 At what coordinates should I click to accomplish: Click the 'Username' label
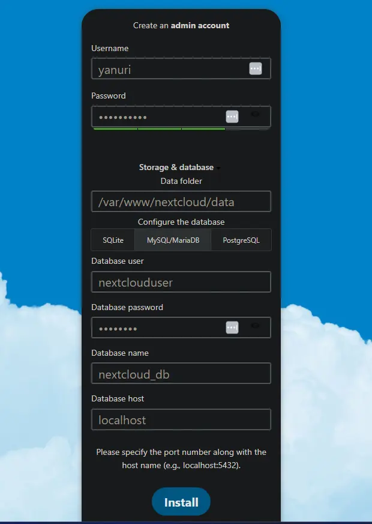coord(110,49)
